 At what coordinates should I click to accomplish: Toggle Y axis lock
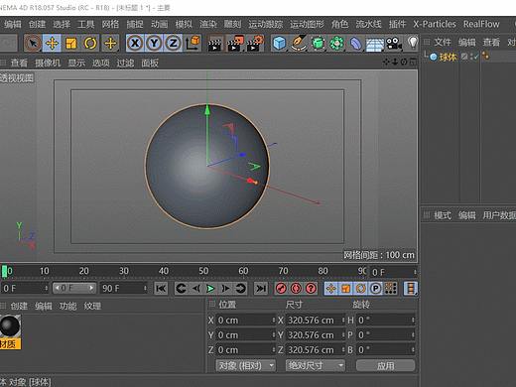coord(154,43)
